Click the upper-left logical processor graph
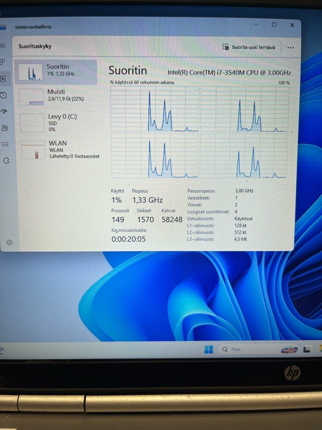The image size is (322, 430). coord(155,109)
